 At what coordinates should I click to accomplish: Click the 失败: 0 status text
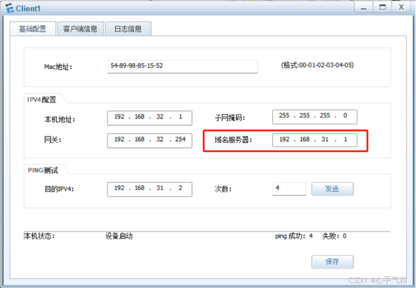click(335, 236)
